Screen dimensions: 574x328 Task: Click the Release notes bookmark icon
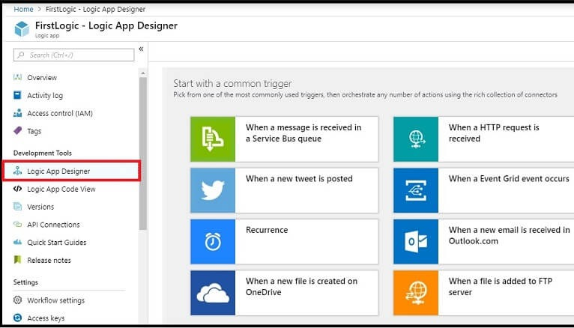coord(17,260)
